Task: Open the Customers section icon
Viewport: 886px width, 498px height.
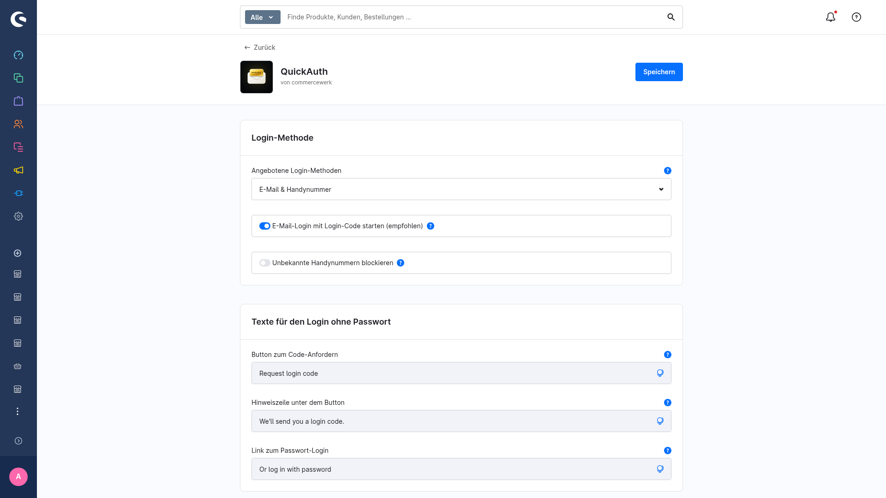Action: coord(18,124)
